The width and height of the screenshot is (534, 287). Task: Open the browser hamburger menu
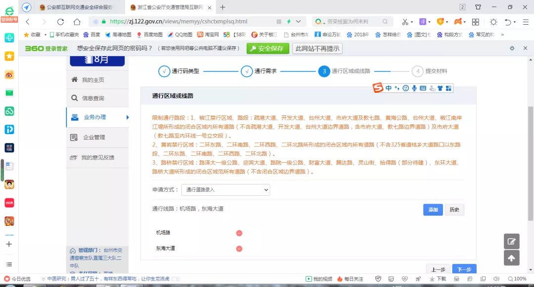point(526,22)
